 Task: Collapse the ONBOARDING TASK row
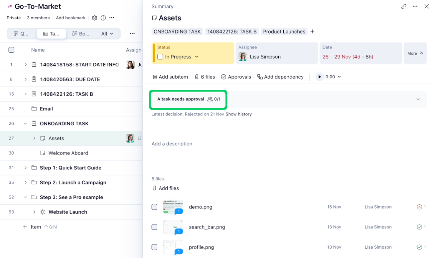(26, 123)
